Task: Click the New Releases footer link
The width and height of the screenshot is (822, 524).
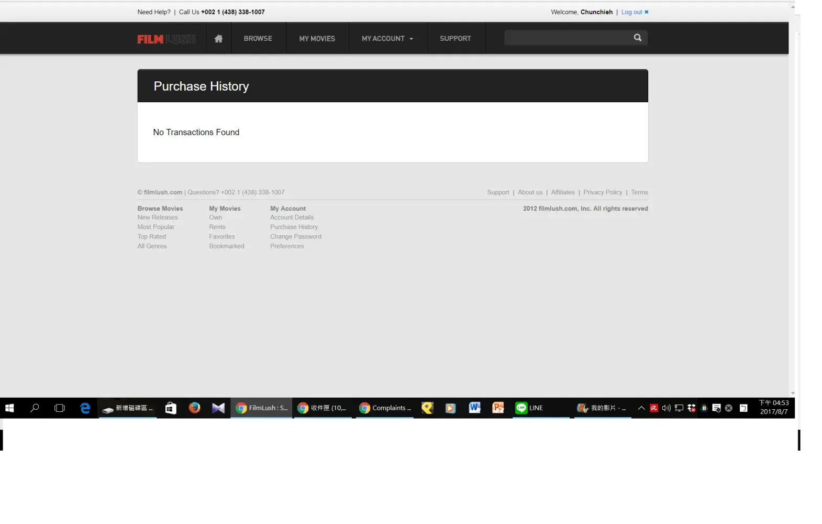Action: click(158, 217)
